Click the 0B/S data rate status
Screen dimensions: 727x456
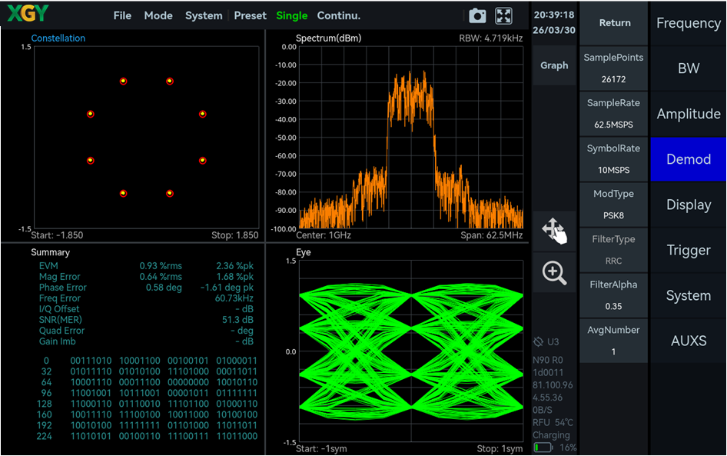click(x=542, y=410)
